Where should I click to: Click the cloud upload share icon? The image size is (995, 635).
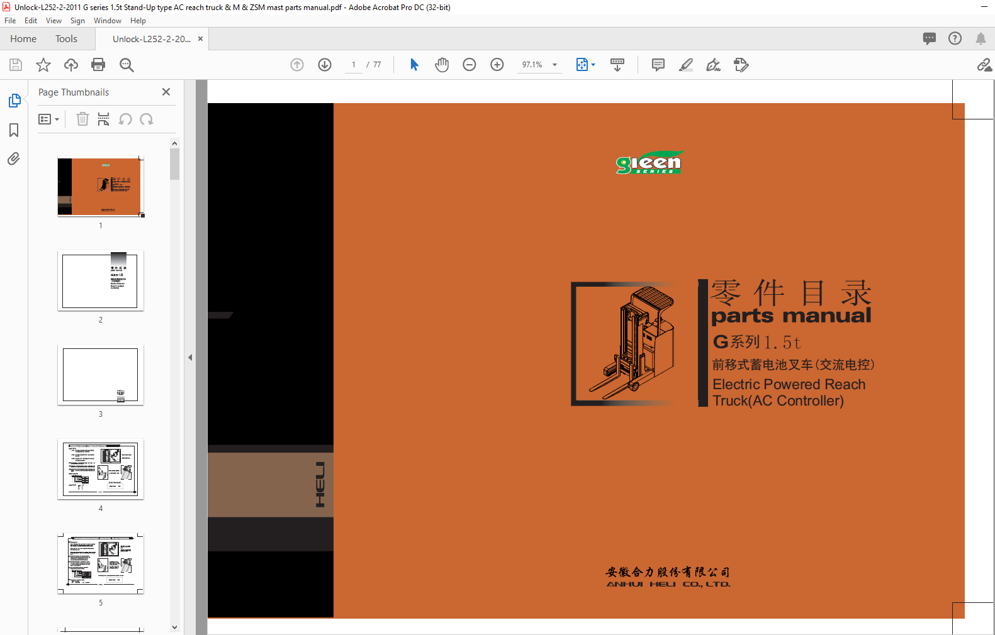[71, 65]
